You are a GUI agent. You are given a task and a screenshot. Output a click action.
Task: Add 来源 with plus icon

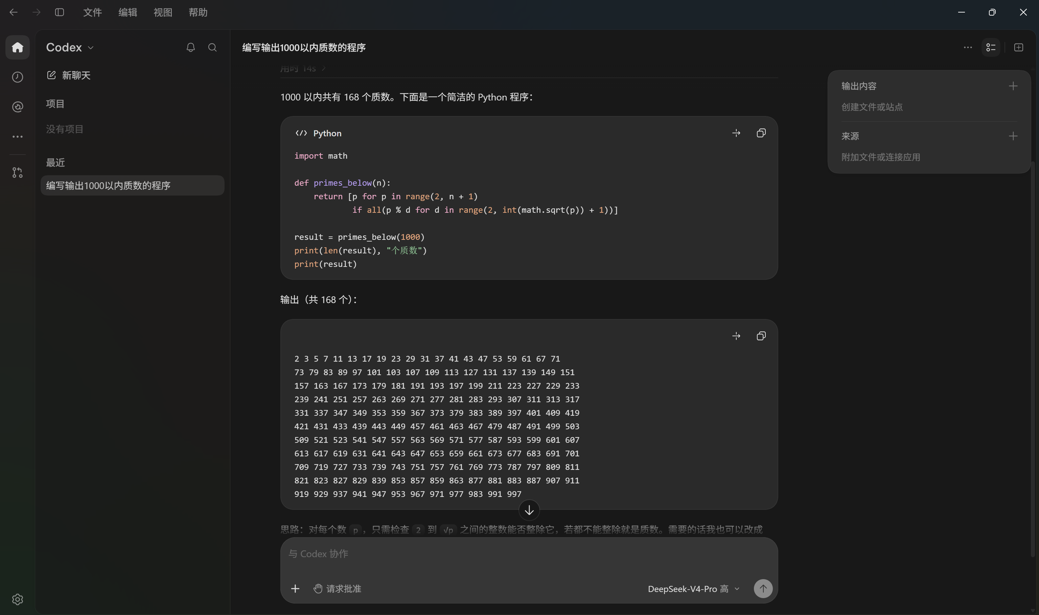pos(1013,136)
